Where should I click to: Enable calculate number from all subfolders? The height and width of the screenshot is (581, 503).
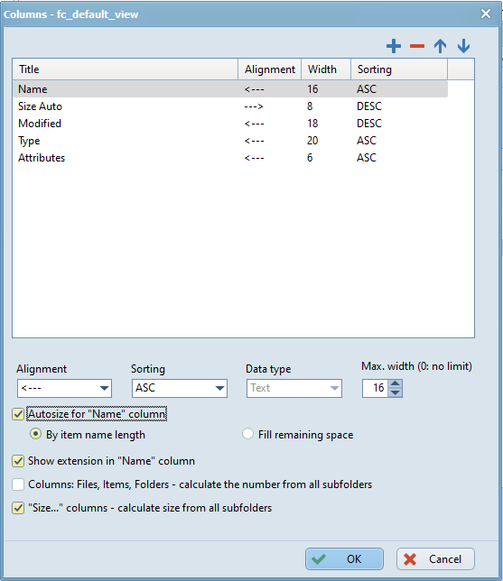(x=18, y=484)
